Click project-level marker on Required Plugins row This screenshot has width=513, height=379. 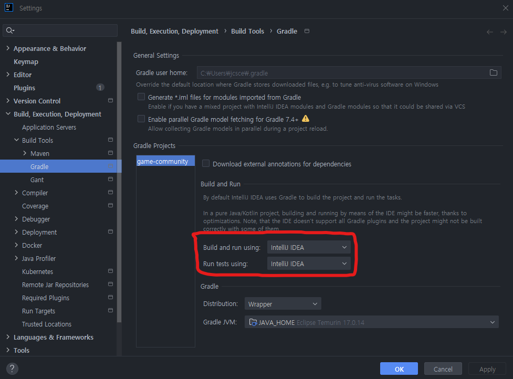click(111, 297)
